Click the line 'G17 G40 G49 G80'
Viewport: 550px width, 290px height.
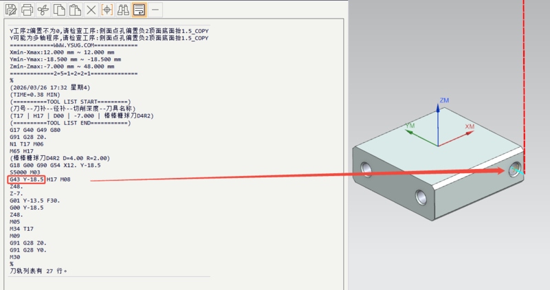point(35,130)
